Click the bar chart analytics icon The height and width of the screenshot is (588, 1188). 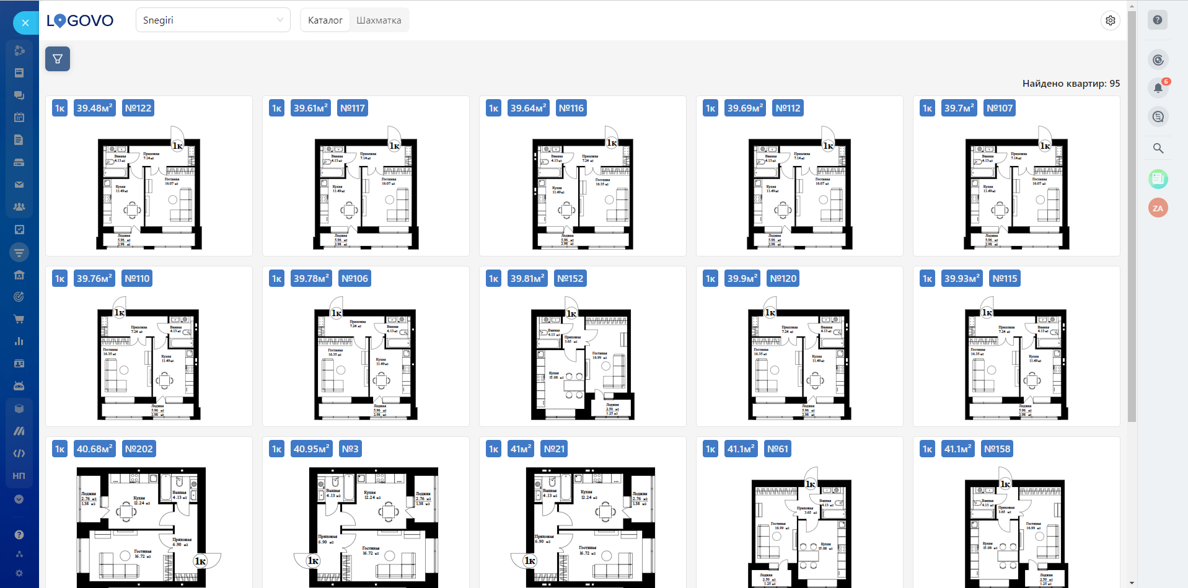click(x=19, y=341)
